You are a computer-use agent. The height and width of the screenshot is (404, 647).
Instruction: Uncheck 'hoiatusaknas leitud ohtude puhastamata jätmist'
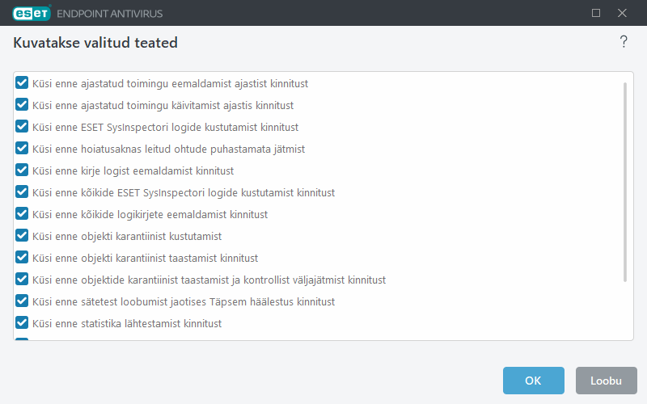tap(23, 149)
